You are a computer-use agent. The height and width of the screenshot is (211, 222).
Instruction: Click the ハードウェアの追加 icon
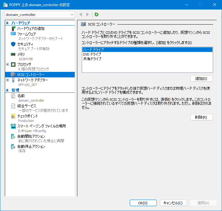click(x=13, y=29)
